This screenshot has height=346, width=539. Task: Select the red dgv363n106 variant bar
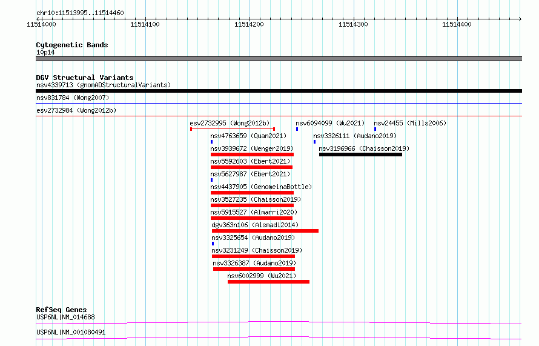[265, 231]
